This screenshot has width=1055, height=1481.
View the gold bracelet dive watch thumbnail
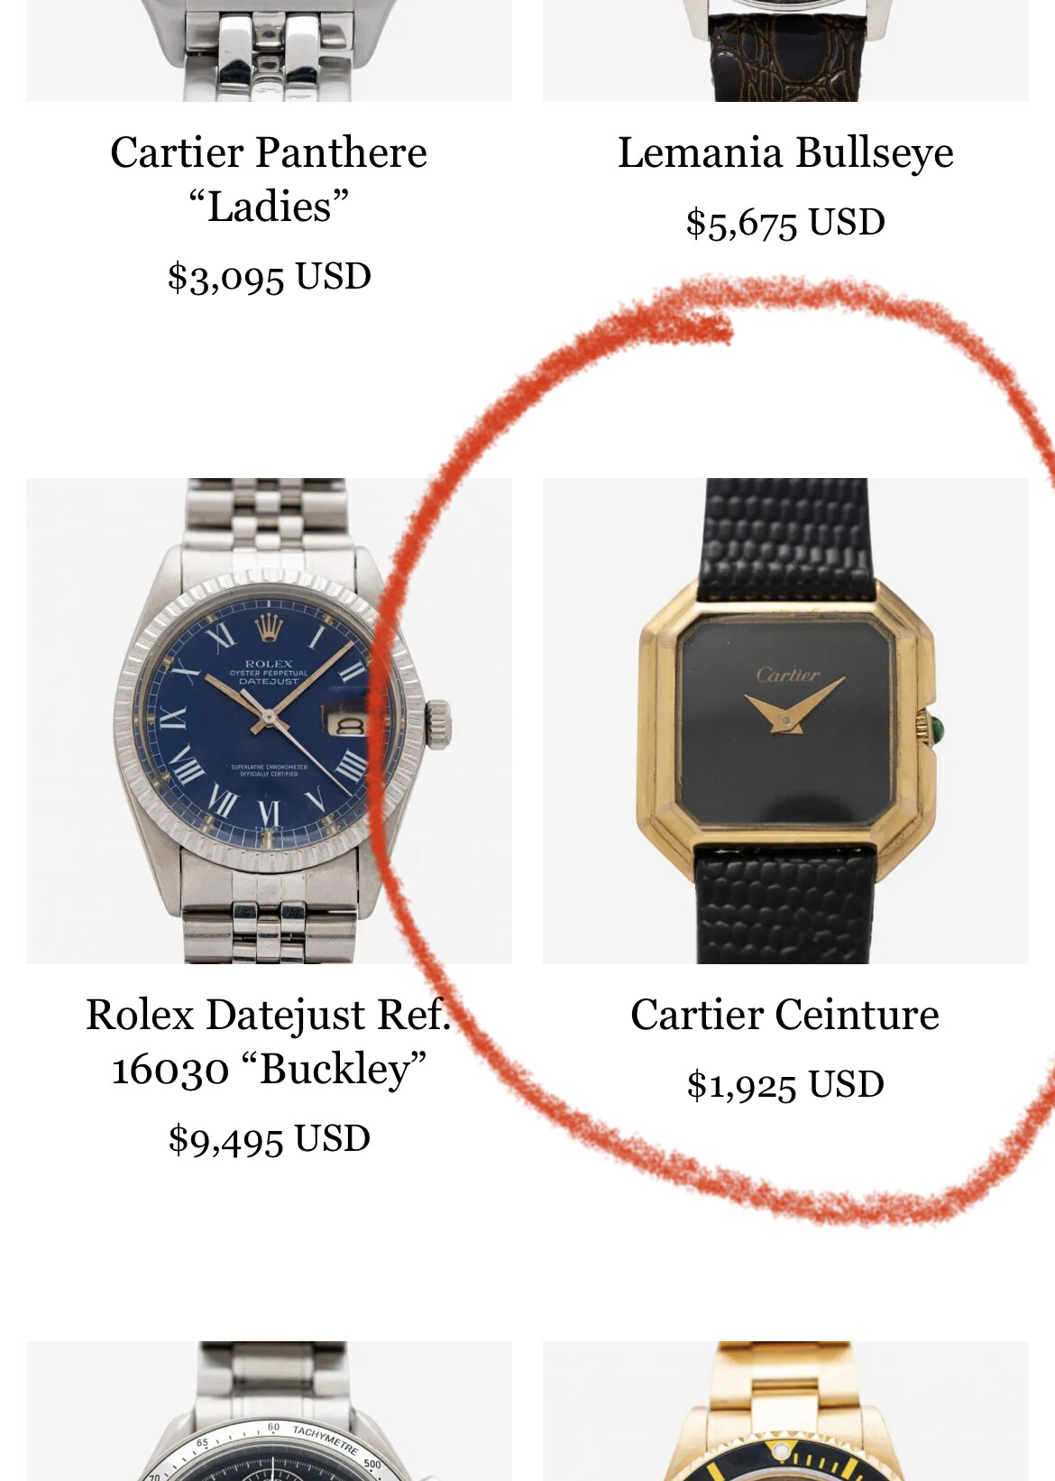click(x=785, y=1411)
